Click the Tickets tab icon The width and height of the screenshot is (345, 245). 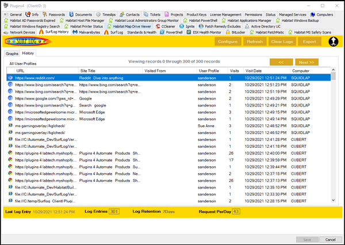[146, 14]
